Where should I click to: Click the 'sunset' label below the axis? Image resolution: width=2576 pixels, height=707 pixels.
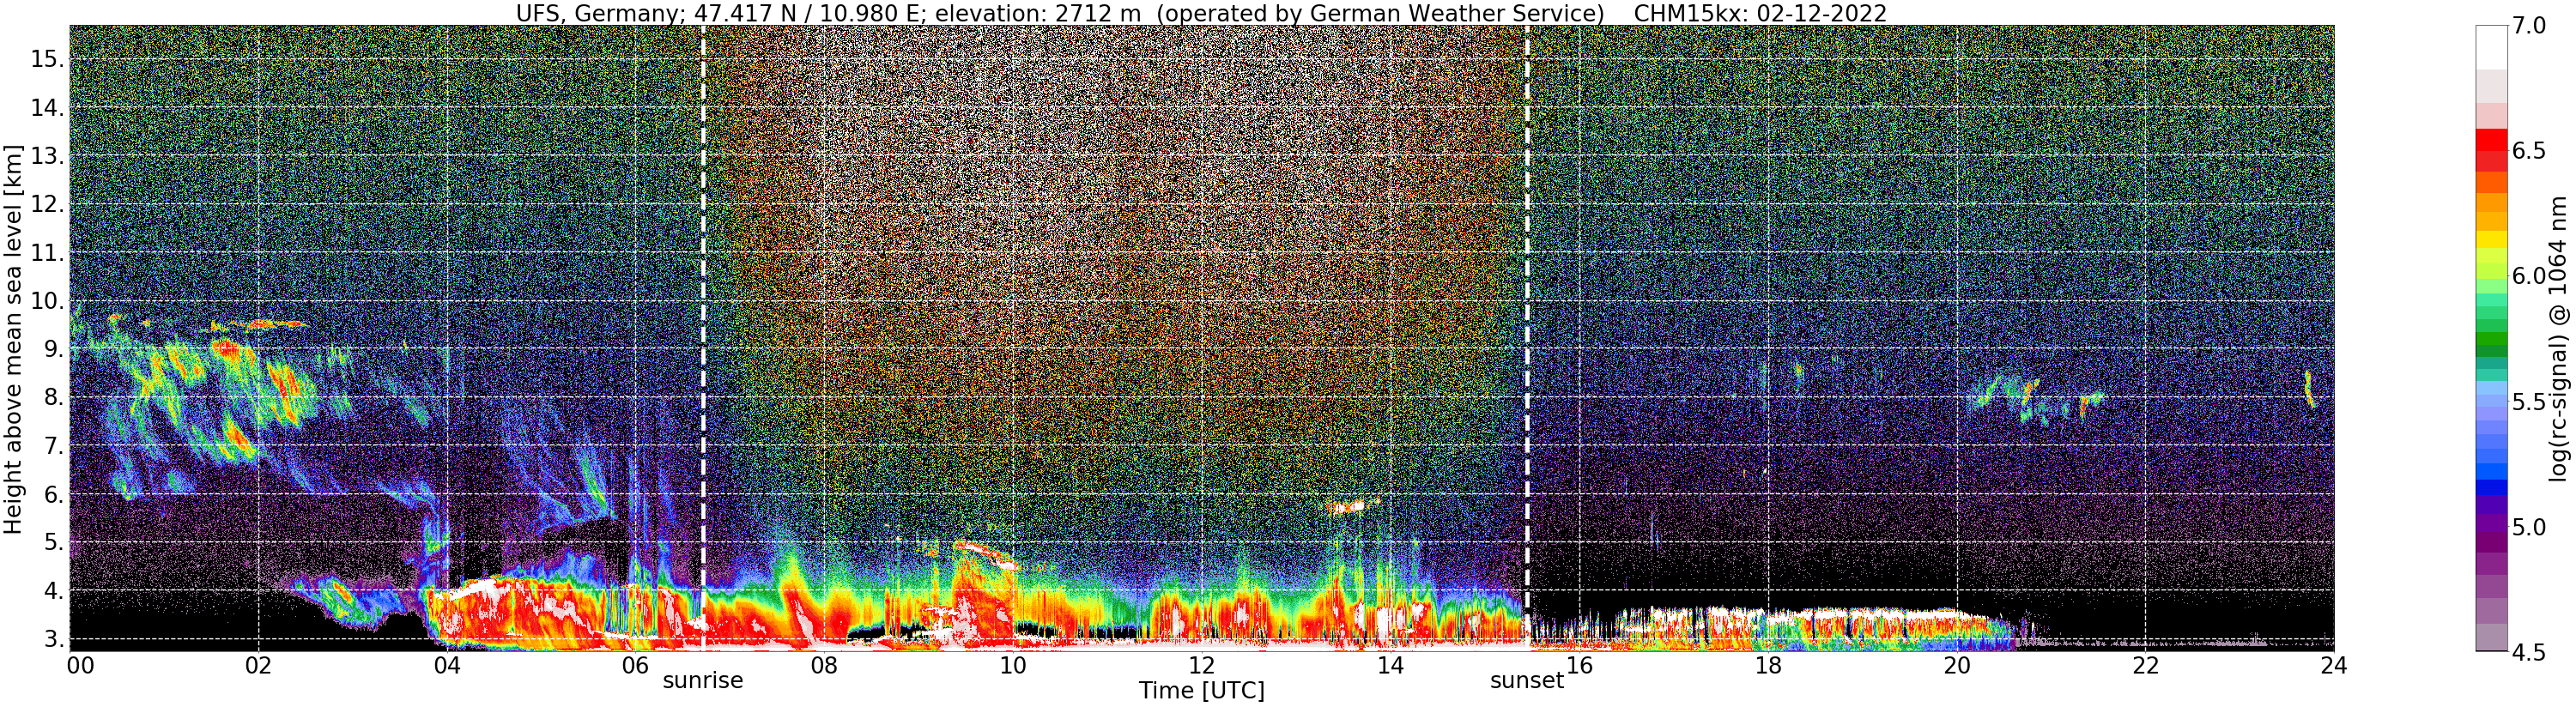pos(1527,681)
